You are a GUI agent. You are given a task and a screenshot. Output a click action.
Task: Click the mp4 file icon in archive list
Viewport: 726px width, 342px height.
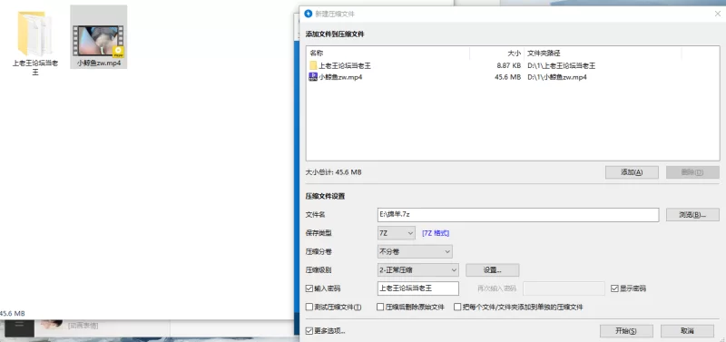[x=313, y=77]
